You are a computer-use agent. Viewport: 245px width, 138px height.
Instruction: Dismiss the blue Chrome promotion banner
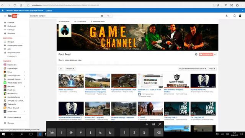(243, 10)
